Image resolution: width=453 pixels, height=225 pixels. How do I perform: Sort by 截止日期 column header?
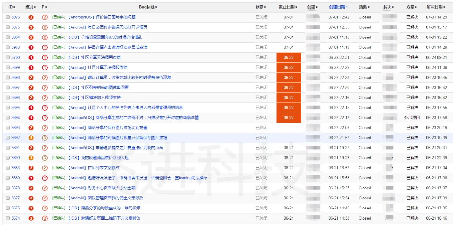point(287,7)
